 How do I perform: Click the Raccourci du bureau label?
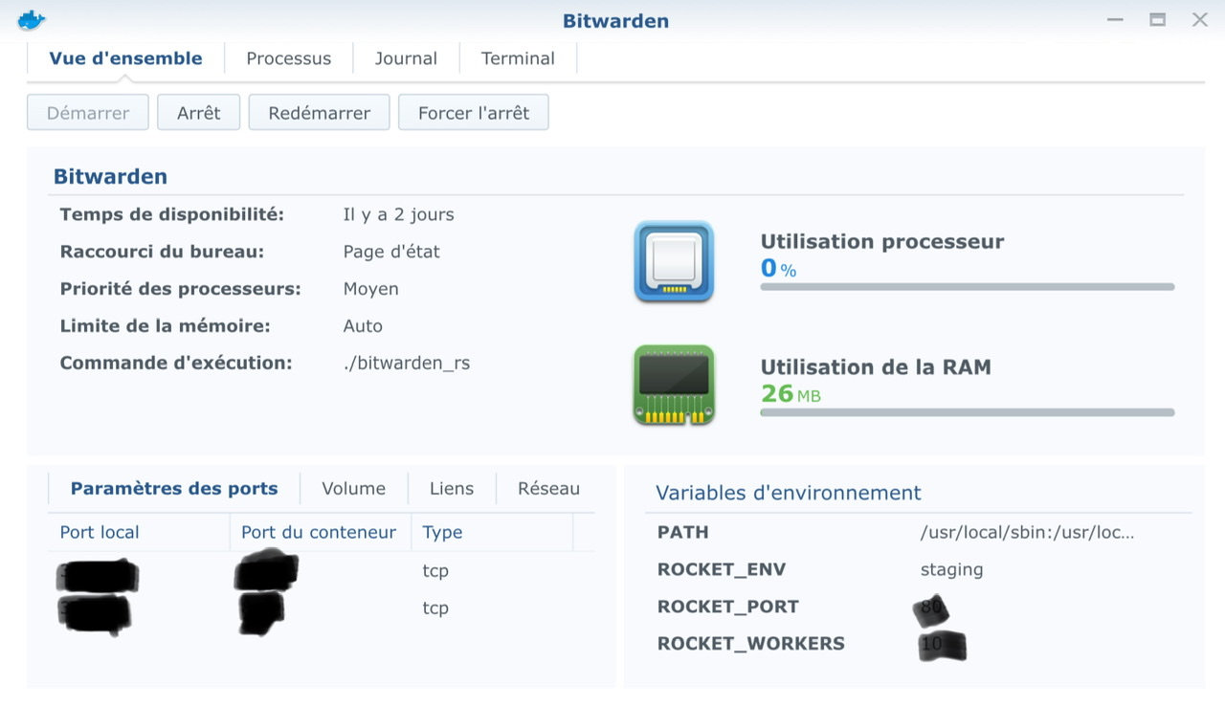162,252
